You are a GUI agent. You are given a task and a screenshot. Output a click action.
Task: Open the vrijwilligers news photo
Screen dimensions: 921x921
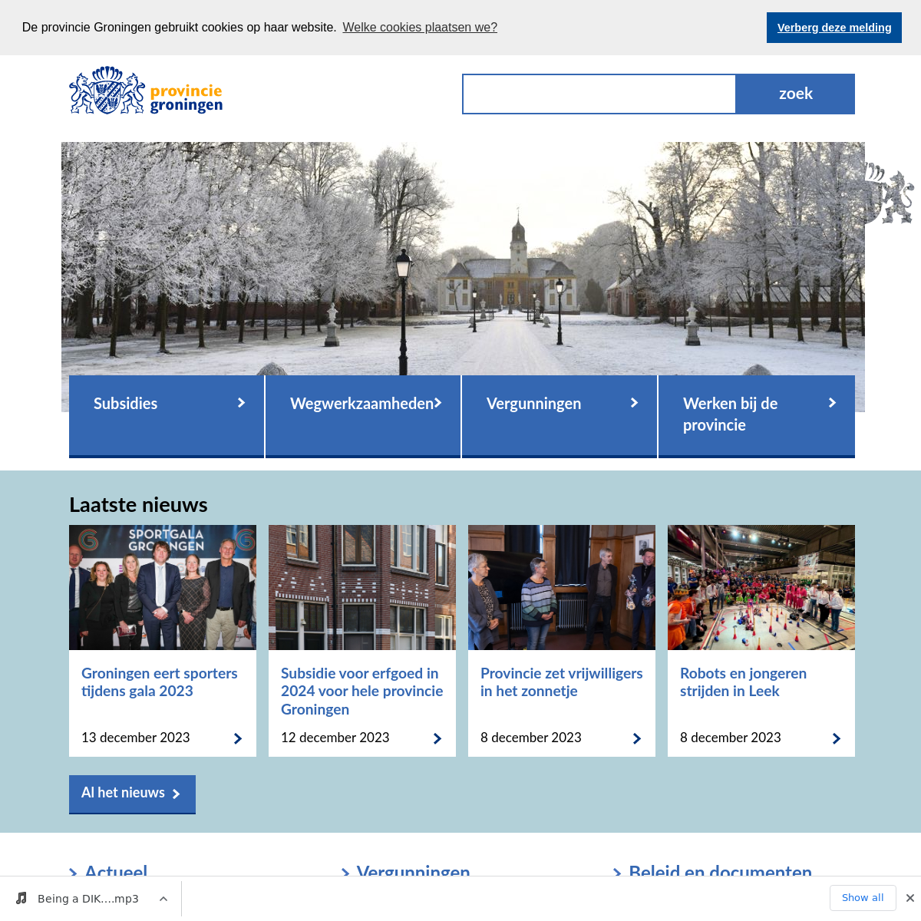pyautogui.click(x=562, y=587)
